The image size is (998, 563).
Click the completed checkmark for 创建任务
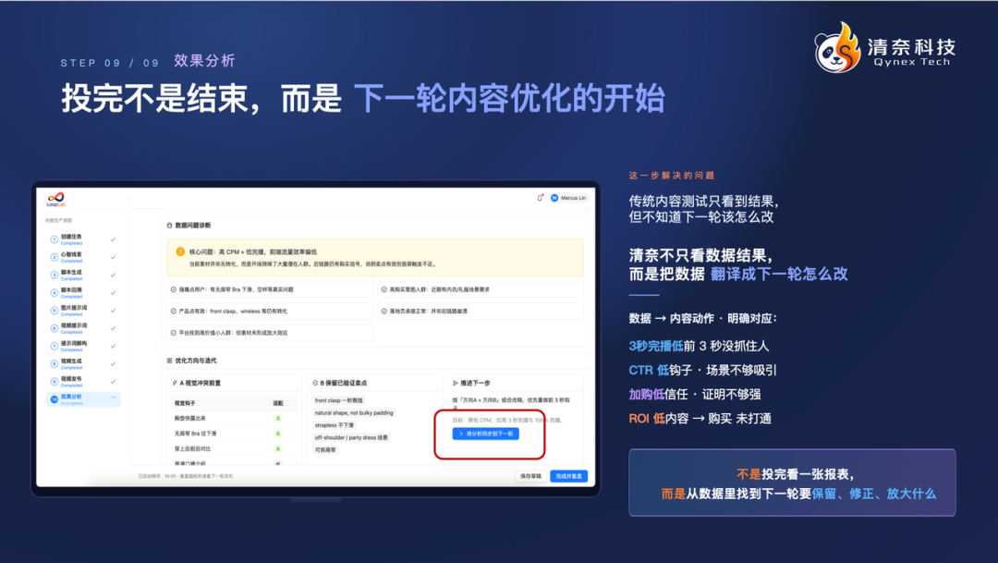click(114, 239)
